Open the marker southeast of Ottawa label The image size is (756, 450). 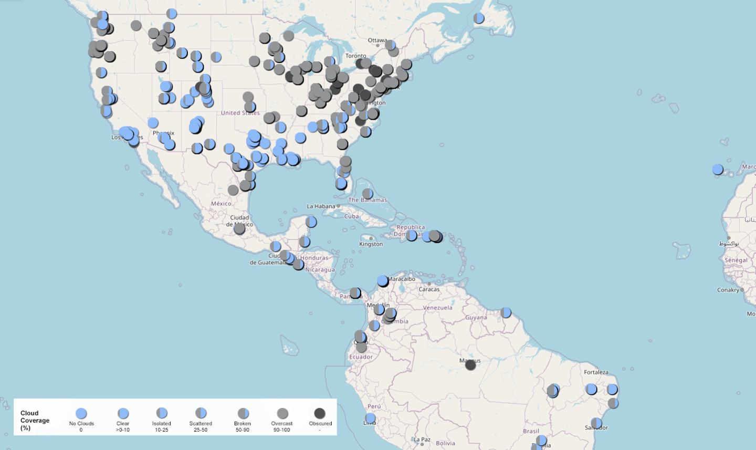pos(390,45)
